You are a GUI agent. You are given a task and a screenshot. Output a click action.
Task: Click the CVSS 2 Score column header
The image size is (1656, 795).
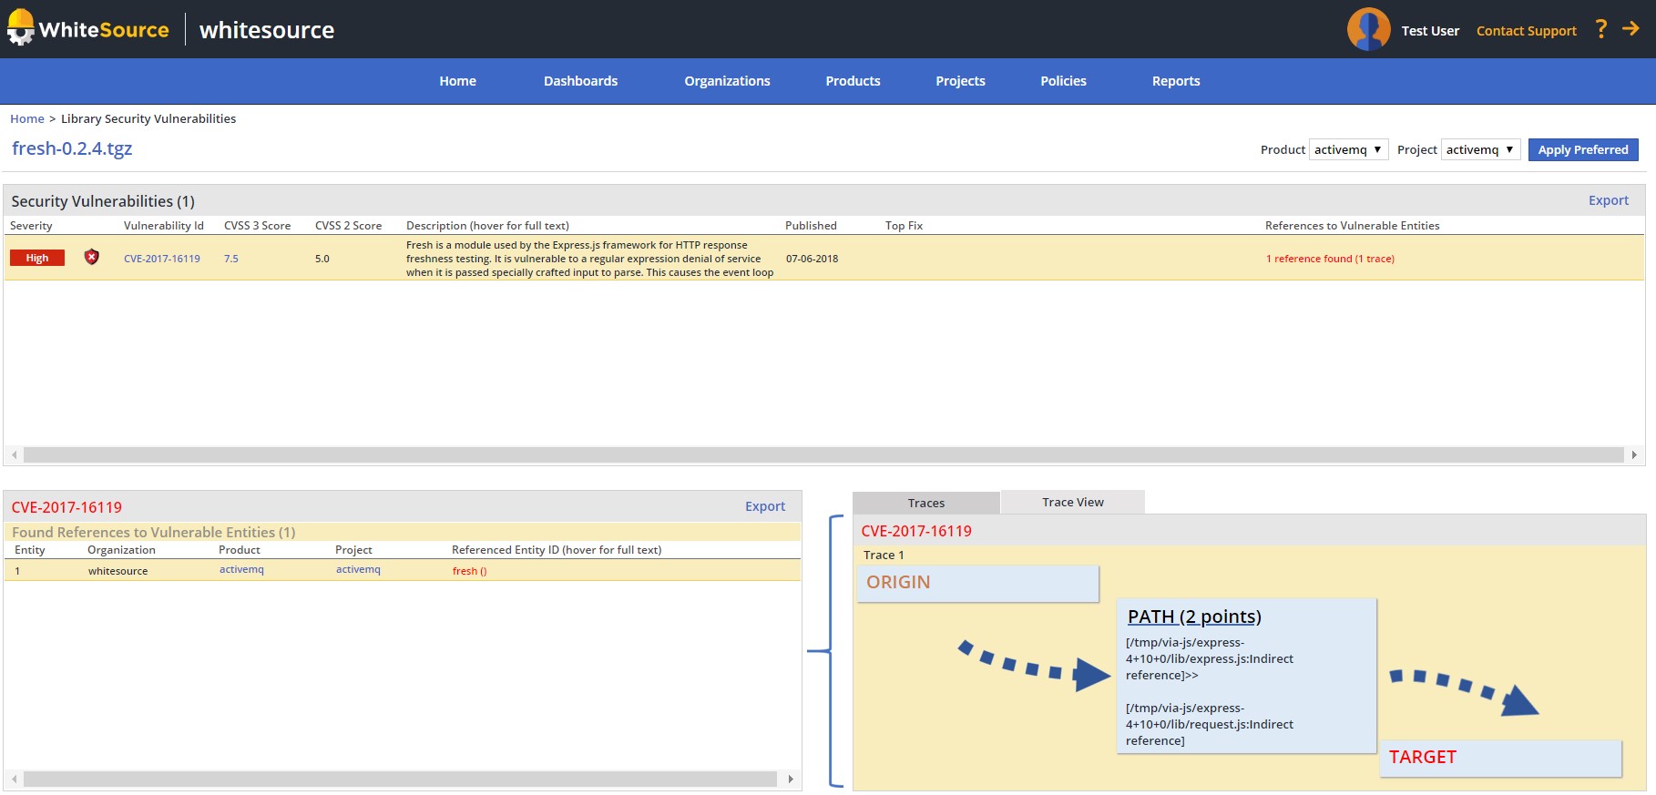349,226
